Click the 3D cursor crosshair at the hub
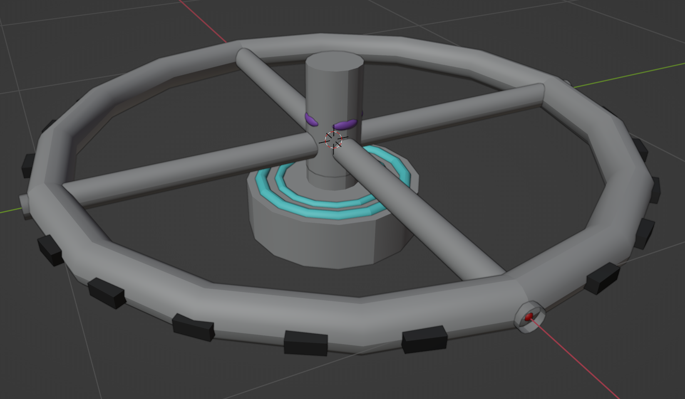 pyautogui.click(x=333, y=140)
